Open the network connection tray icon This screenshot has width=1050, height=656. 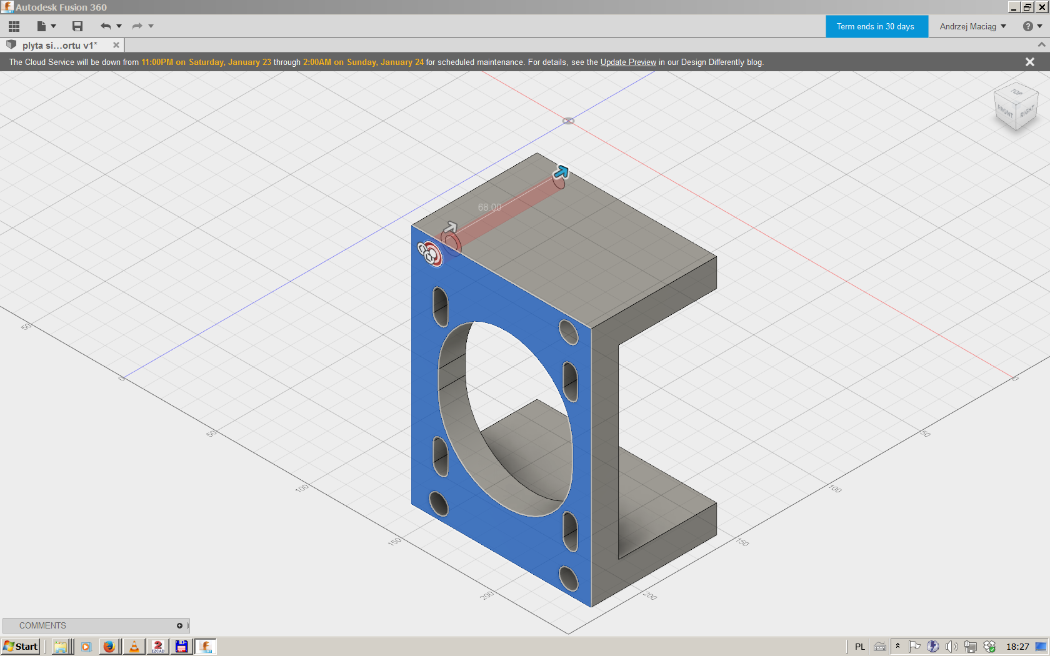pyautogui.click(x=971, y=647)
